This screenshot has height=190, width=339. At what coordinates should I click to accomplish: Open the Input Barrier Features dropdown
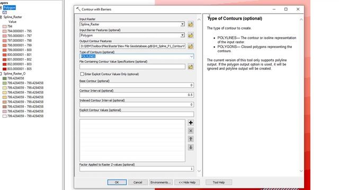pos(182,35)
